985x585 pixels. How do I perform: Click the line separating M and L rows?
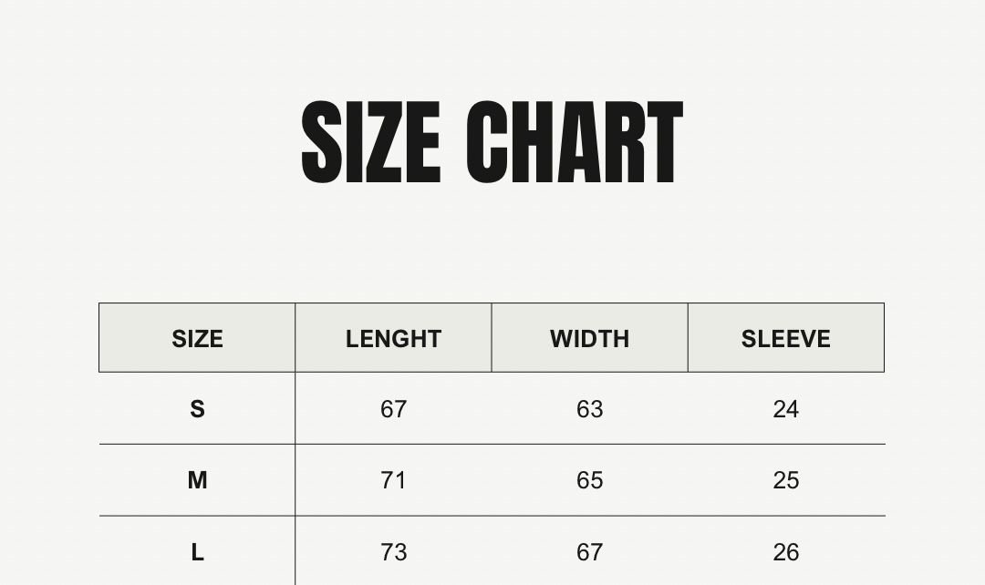(493, 516)
